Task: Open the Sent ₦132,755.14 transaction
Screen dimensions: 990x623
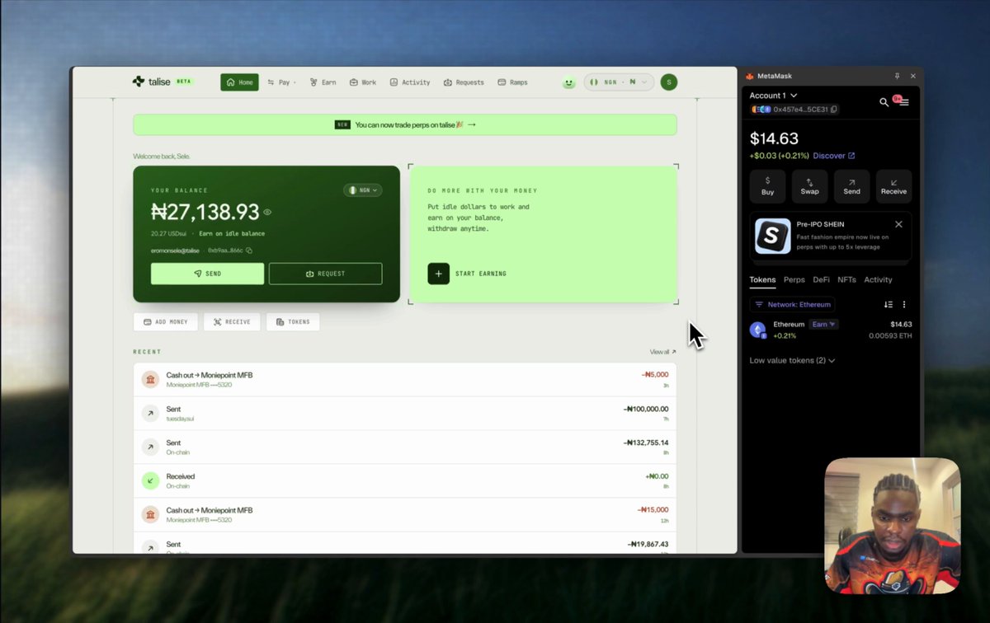Action: pyautogui.click(x=405, y=447)
